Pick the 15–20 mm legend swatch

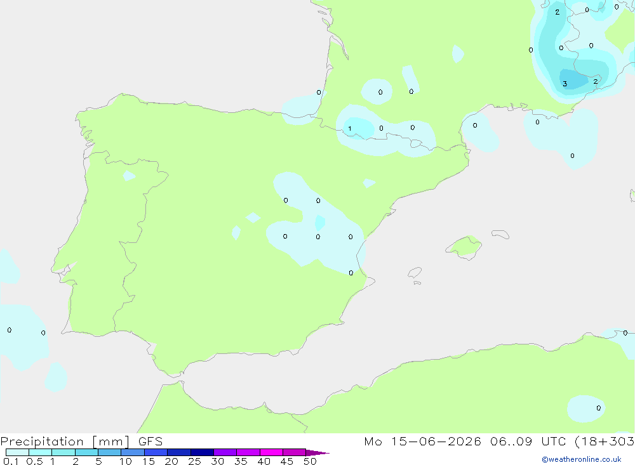pos(156,452)
